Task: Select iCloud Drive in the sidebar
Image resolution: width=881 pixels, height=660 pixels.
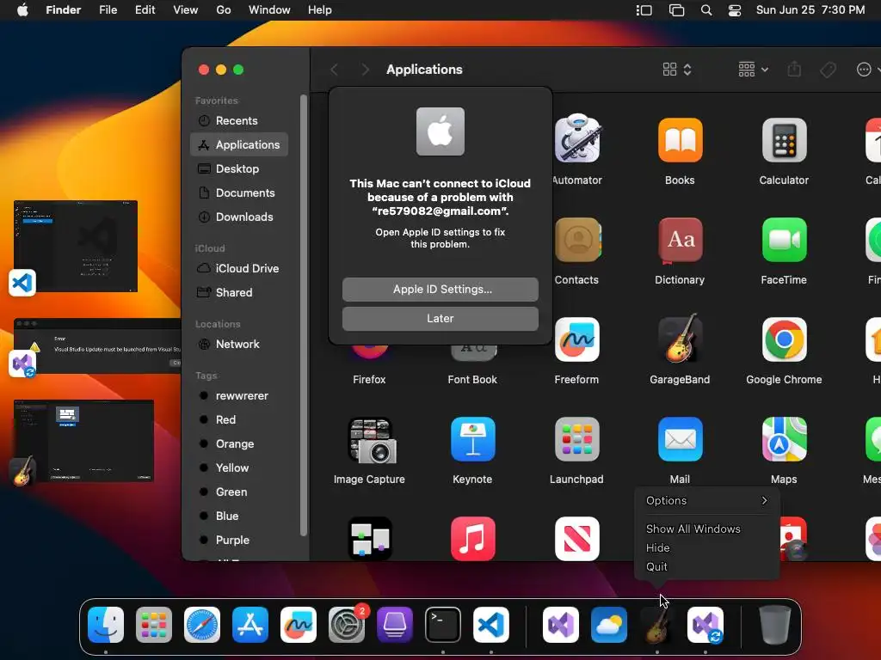Action: pyautogui.click(x=239, y=269)
